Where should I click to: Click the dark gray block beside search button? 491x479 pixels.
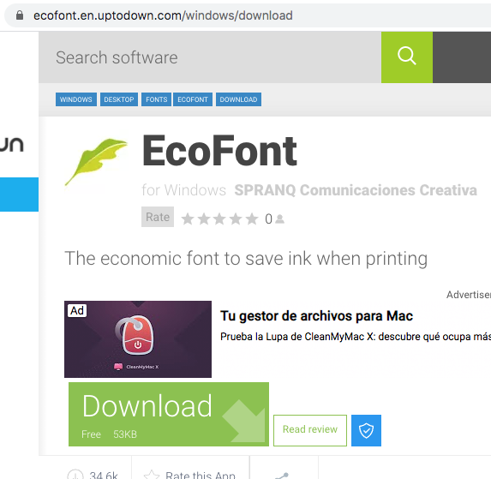point(462,57)
